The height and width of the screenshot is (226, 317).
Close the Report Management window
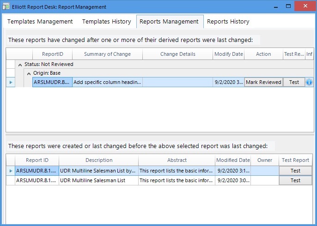click(x=305, y=6)
